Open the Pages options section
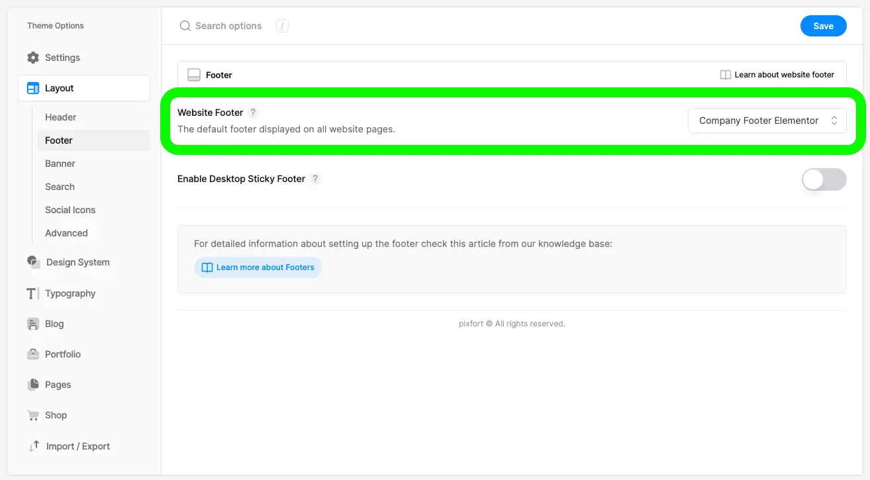870x480 pixels. [84, 385]
